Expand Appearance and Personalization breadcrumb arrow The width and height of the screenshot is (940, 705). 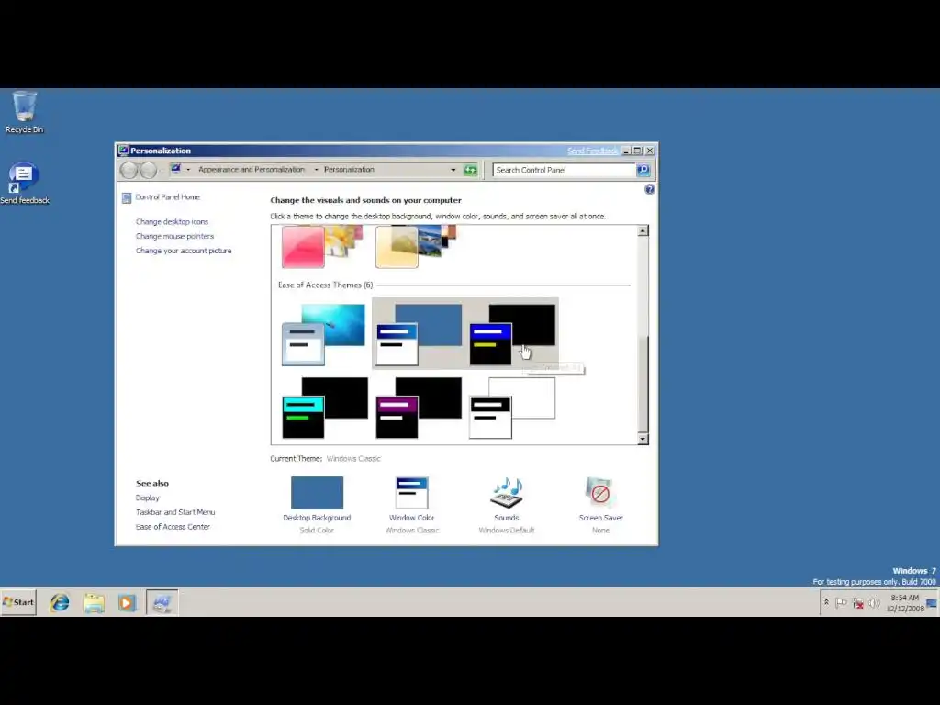click(x=316, y=170)
